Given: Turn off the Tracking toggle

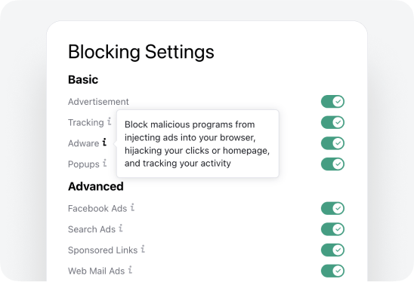Looking at the screenshot, I should click(332, 122).
